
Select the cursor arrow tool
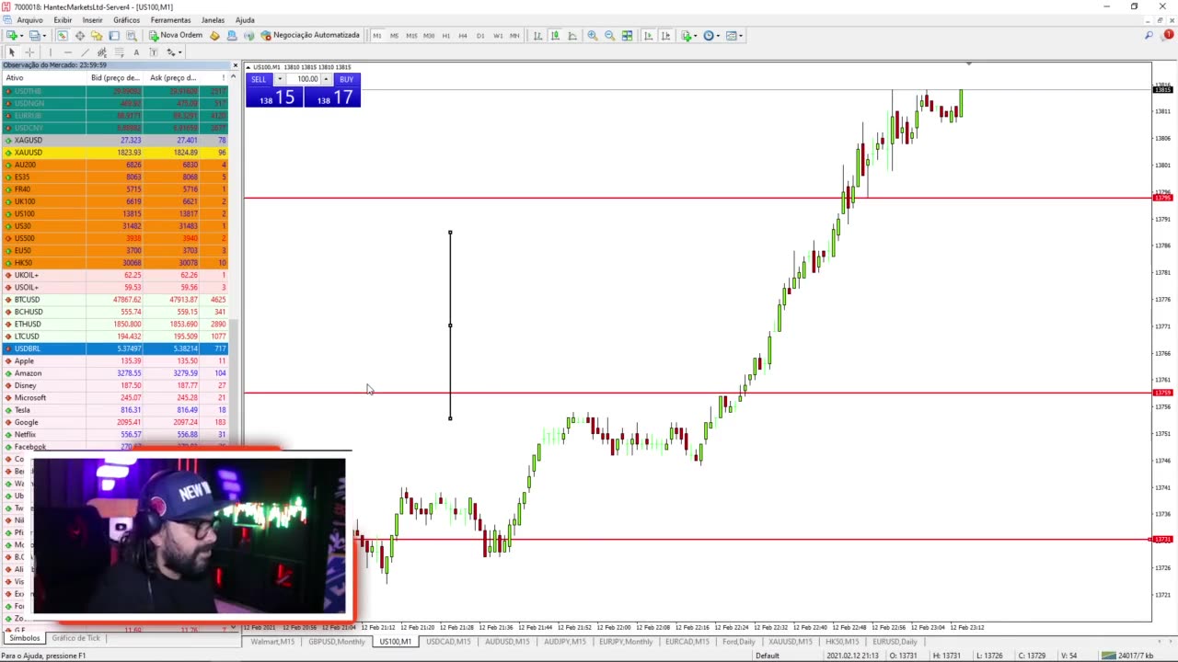(12, 52)
